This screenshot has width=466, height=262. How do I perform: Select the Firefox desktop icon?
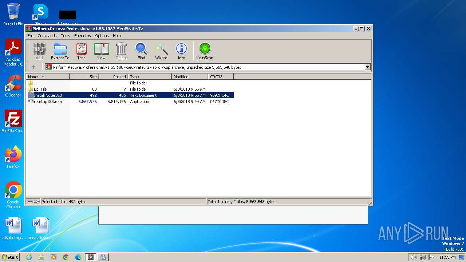(x=13, y=157)
